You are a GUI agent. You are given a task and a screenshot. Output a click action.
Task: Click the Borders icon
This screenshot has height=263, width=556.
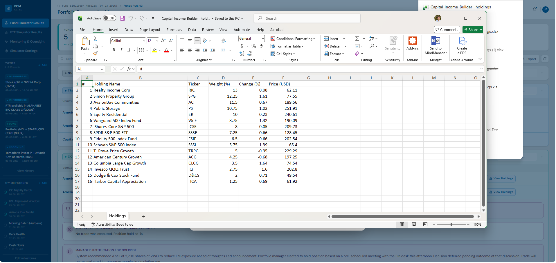pyautogui.click(x=142, y=50)
